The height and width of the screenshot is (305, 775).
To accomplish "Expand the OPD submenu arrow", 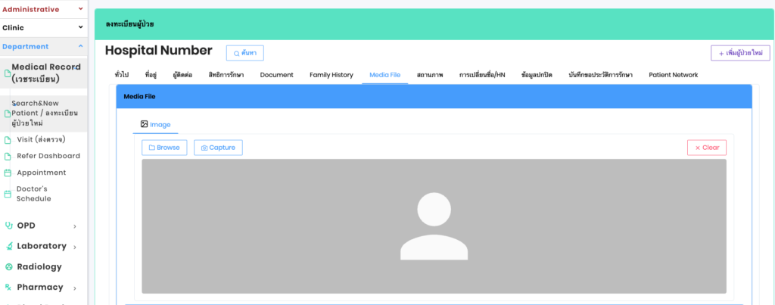I will click(x=75, y=226).
